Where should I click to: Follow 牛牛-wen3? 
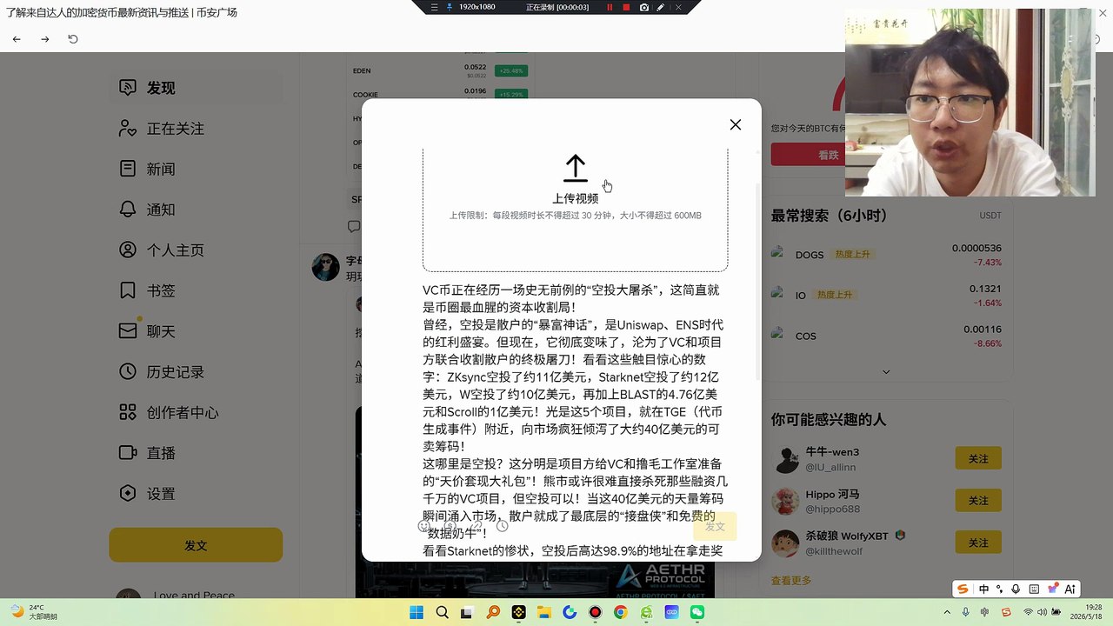click(x=978, y=459)
